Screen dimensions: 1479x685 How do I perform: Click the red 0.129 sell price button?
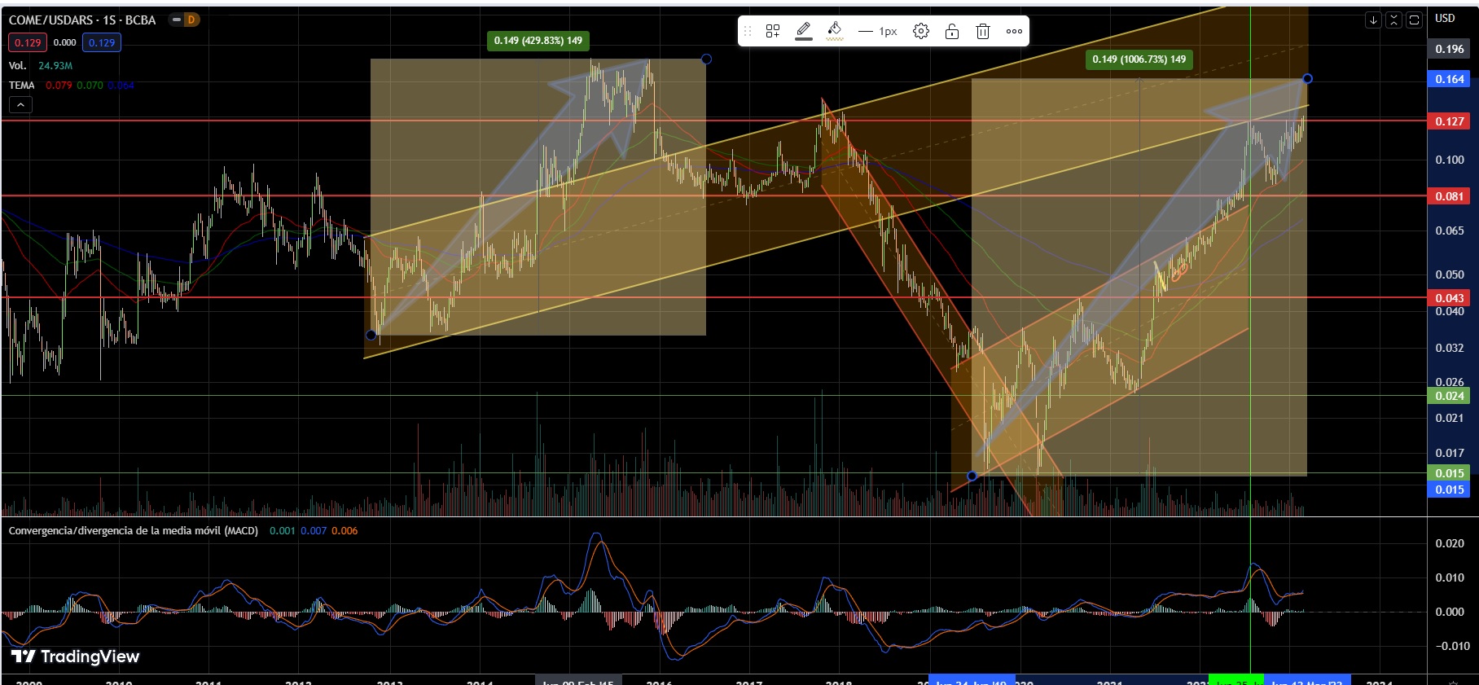[x=28, y=42]
